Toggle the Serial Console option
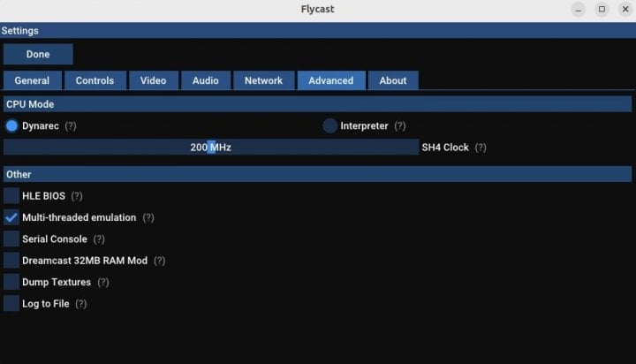The height and width of the screenshot is (364, 636). coord(11,239)
